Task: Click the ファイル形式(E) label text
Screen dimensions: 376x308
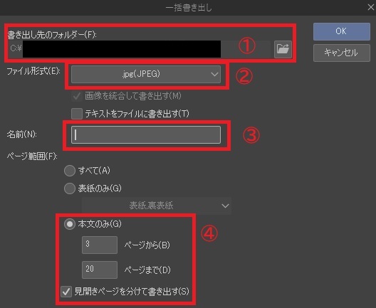Action: click(x=33, y=71)
